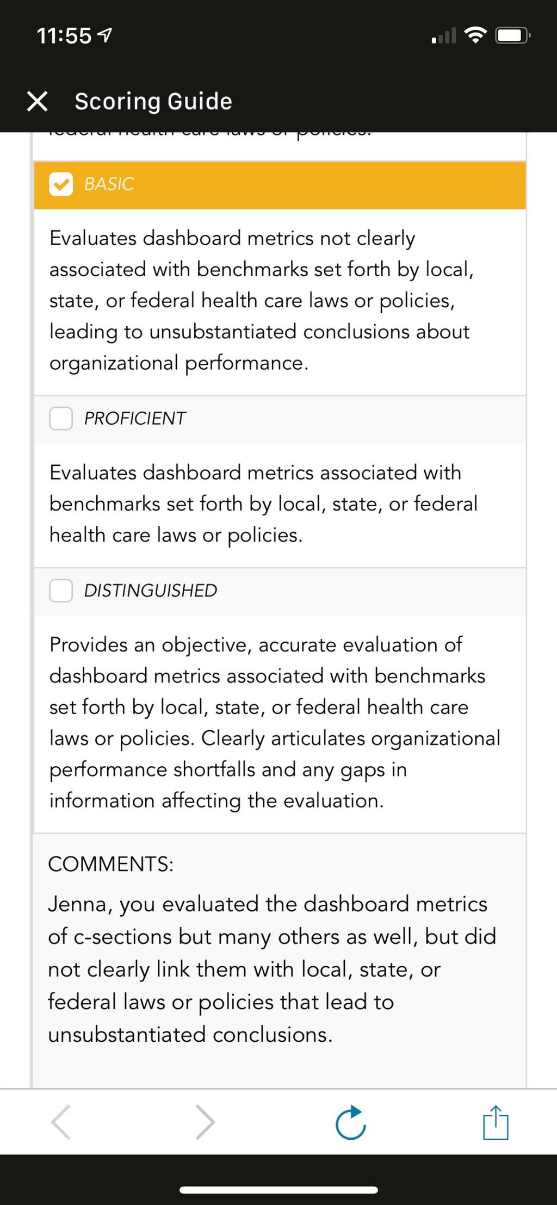
Task: Check the PROFICIENT checkbox
Action: coord(61,419)
